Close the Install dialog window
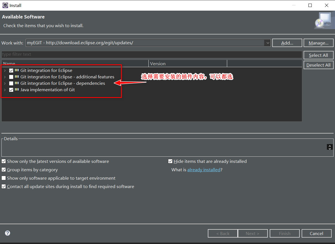Viewport: 335px width, 244px height. click(326, 5)
